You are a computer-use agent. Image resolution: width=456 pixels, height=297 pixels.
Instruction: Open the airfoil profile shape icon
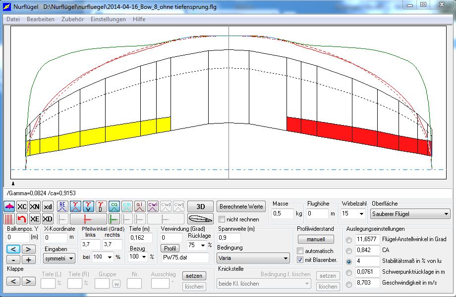coord(200,219)
